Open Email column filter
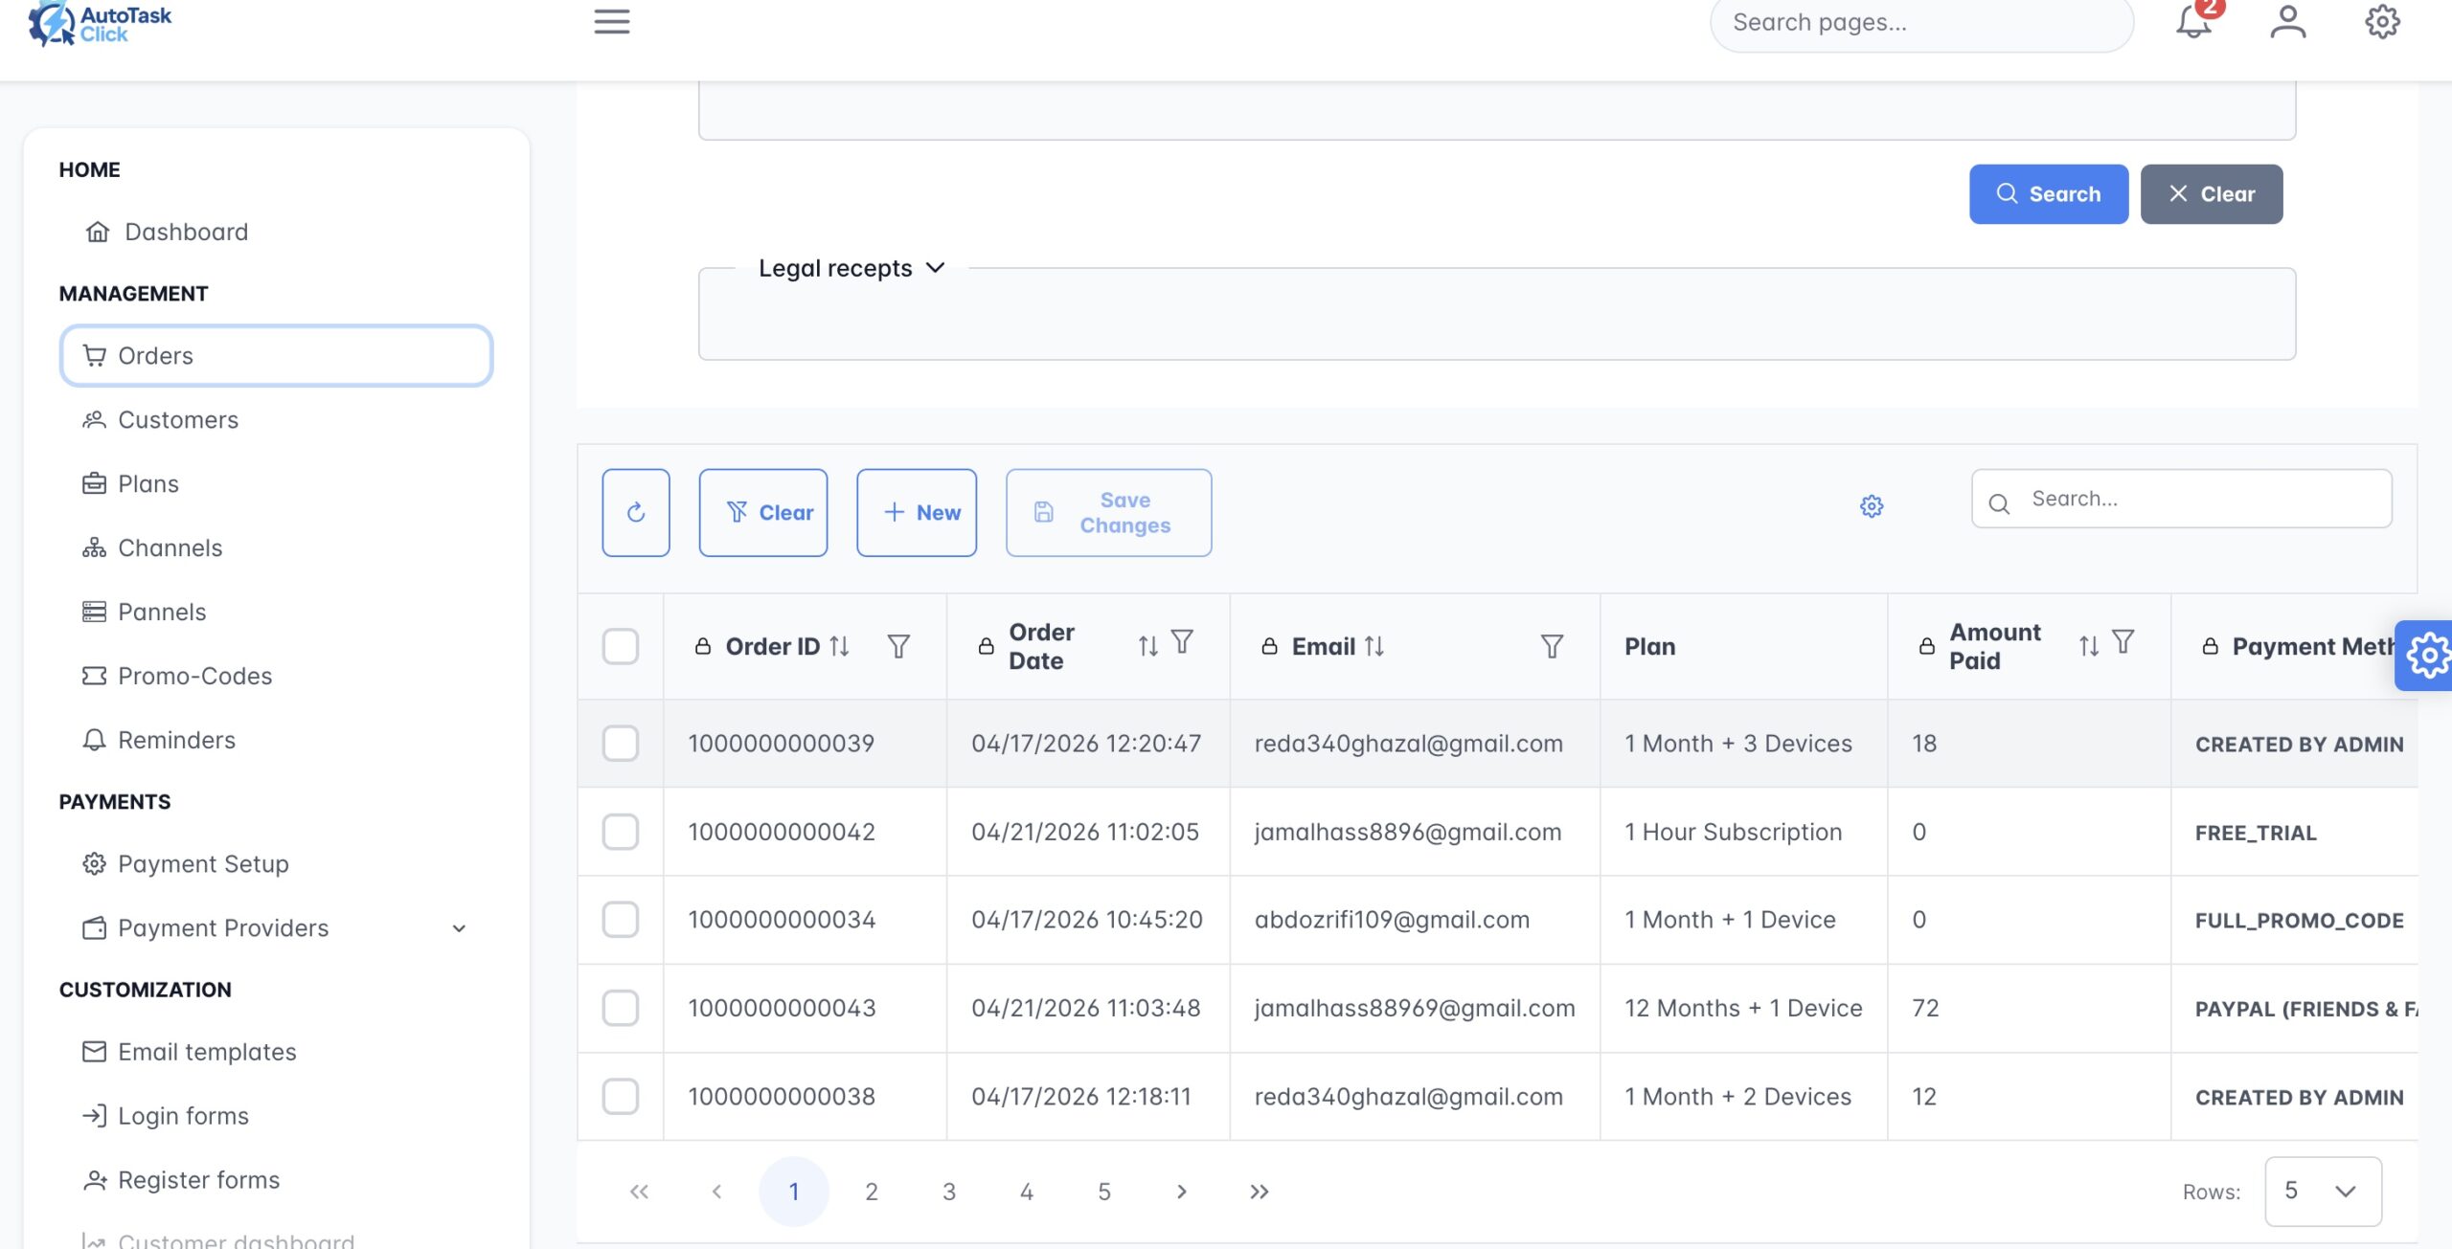 (x=1552, y=646)
